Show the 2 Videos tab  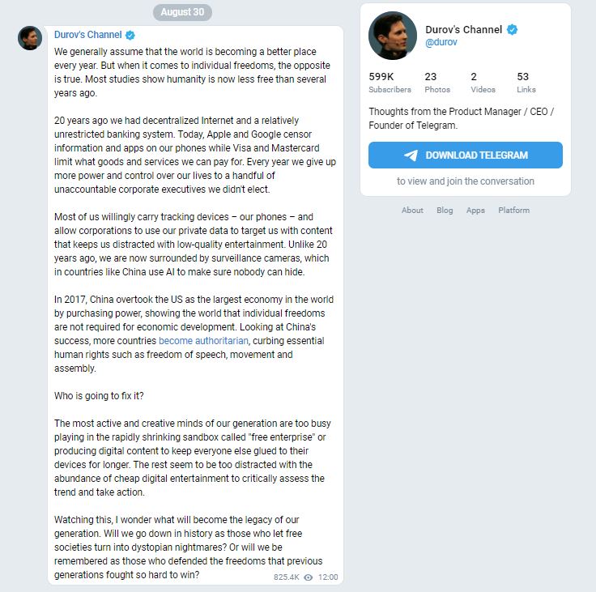click(483, 83)
